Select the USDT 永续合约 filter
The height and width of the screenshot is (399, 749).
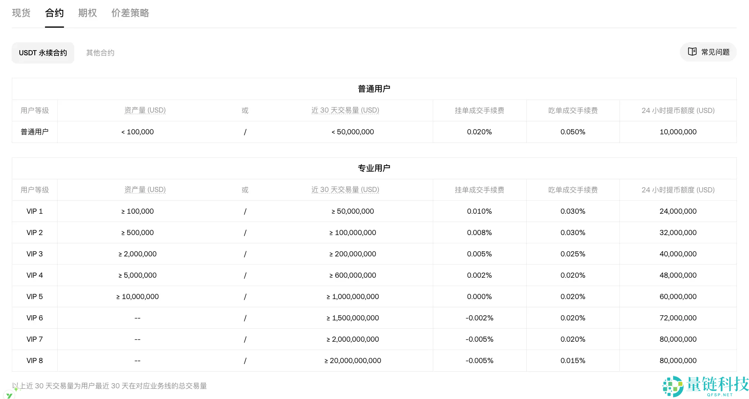point(43,53)
